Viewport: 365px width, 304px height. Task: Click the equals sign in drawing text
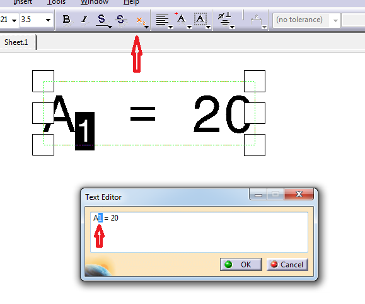142,114
